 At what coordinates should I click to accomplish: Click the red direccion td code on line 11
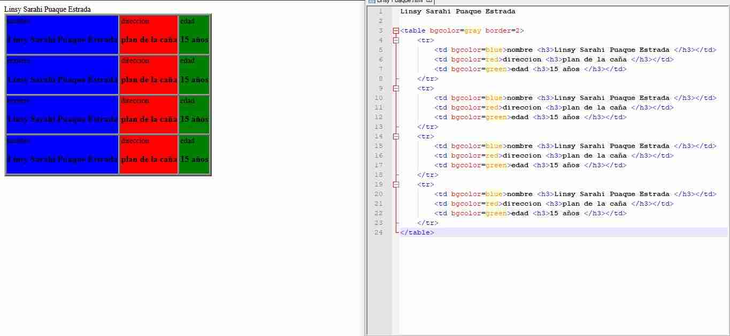[554, 107]
